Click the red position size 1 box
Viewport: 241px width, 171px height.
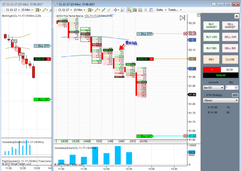tap(212, 70)
